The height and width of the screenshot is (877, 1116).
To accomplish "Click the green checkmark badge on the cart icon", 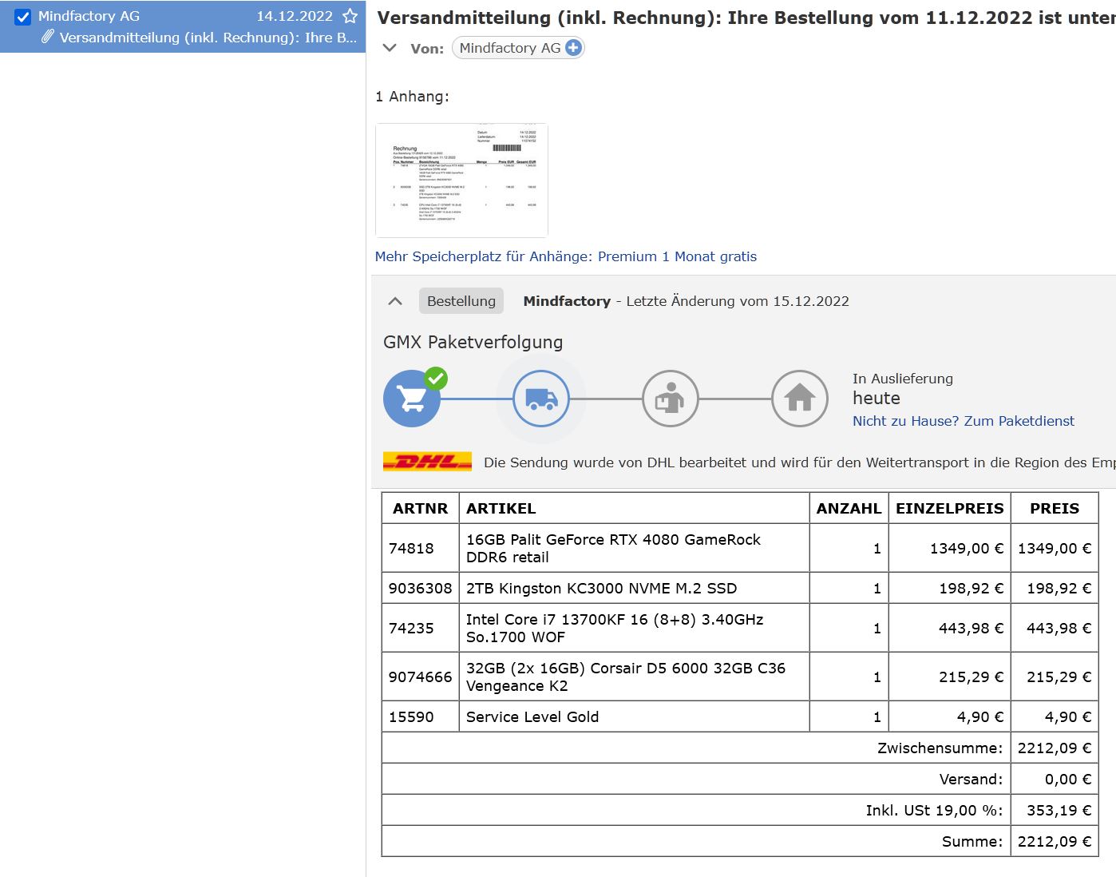I will pos(436,378).
